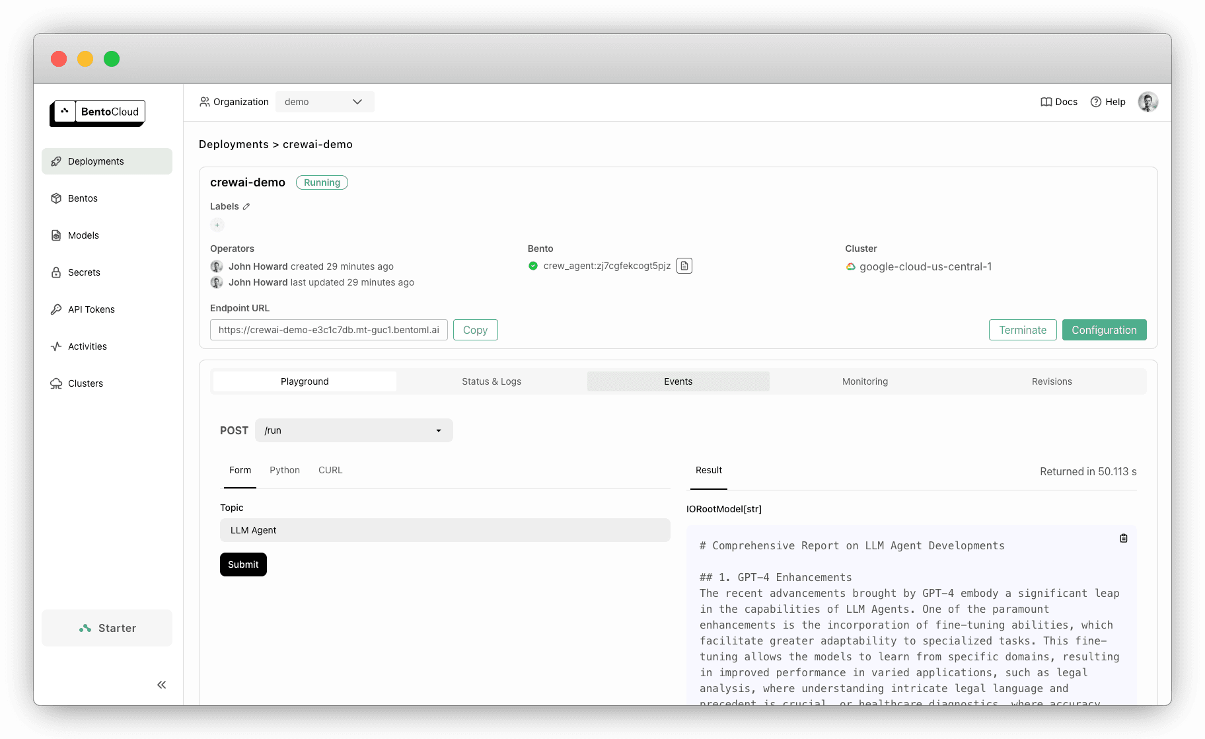
Task: Click the Terminate button
Action: [1022, 330]
